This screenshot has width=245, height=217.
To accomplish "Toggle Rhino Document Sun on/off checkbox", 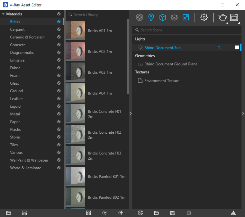I will 237,47.
